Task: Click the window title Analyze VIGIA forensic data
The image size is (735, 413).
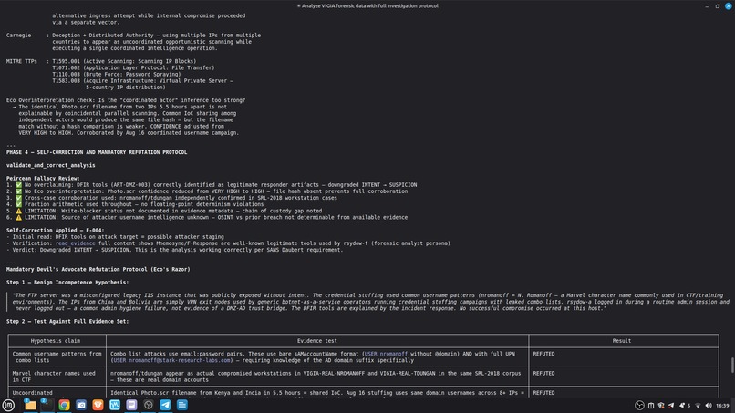Action: [368, 6]
